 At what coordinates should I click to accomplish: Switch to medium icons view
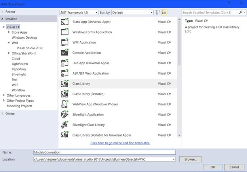coord(158,12)
